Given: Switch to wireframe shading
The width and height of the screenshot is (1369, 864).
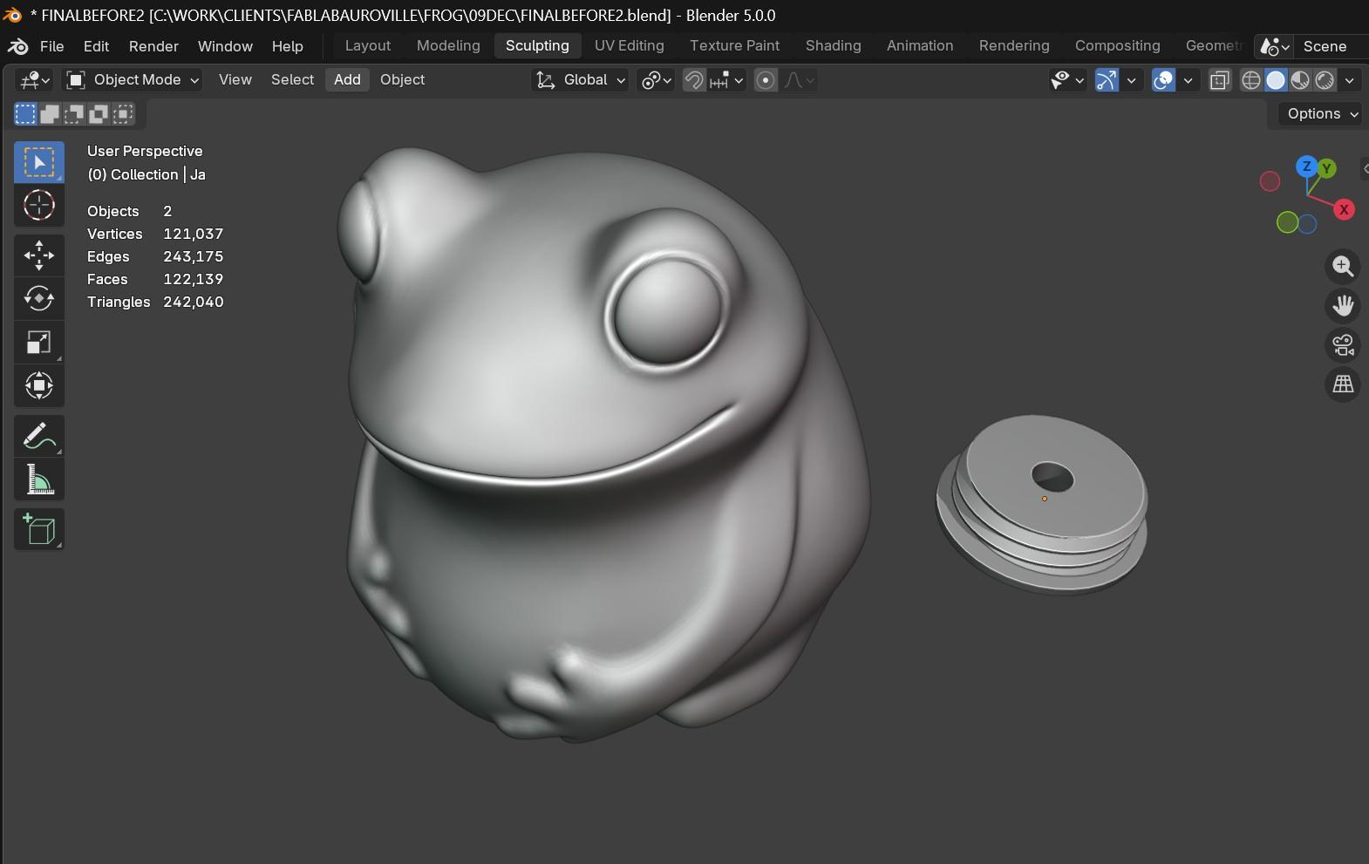Looking at the screenshot, I should point(1251,80).
